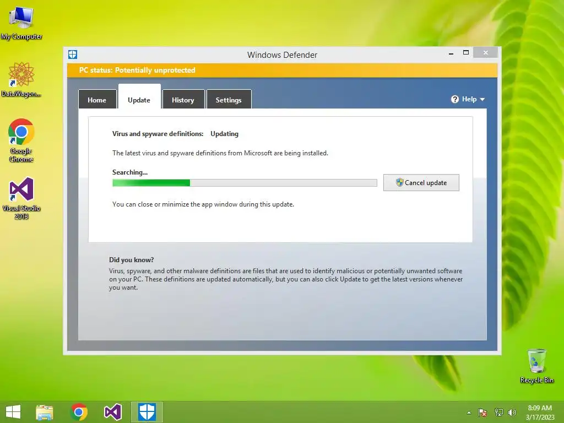Click the definitions update progress bar
Screen dimensions: 564x423
(x=245, y=183)
